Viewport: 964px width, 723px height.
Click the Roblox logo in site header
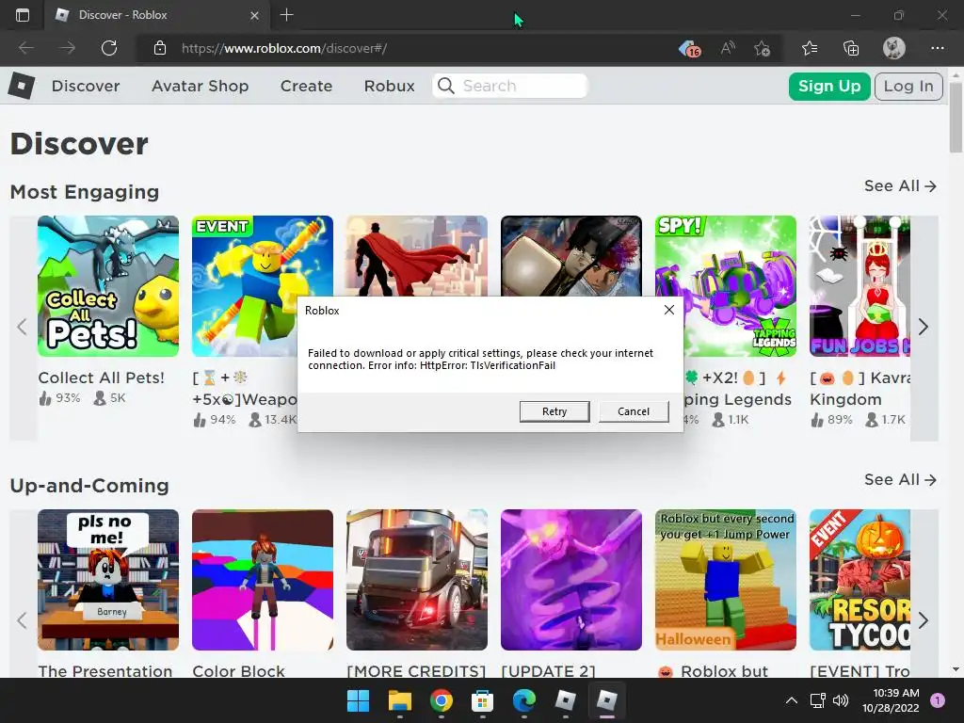coord(22,86)
